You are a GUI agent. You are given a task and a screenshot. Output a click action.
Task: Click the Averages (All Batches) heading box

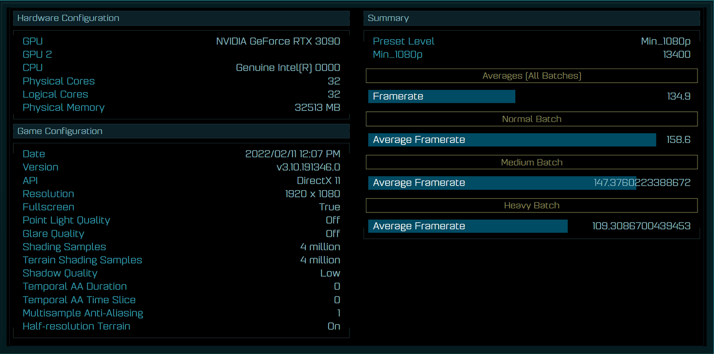531,76
